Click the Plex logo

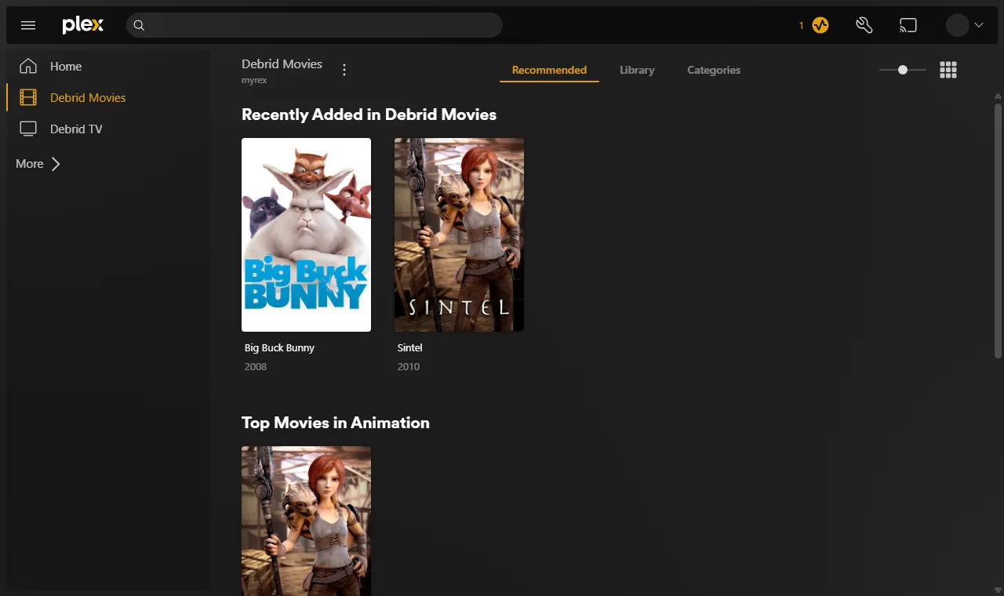(x=83, y=25)
